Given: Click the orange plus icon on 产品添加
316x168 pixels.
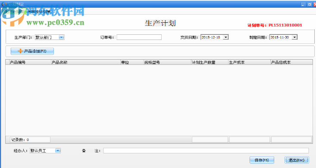Looking at the screenshot, I should [x=20, y=51].
